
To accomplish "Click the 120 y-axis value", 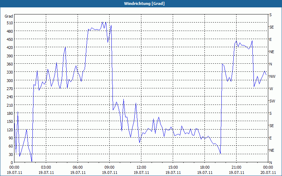I will pyautogui.click(x=10, y=130).
